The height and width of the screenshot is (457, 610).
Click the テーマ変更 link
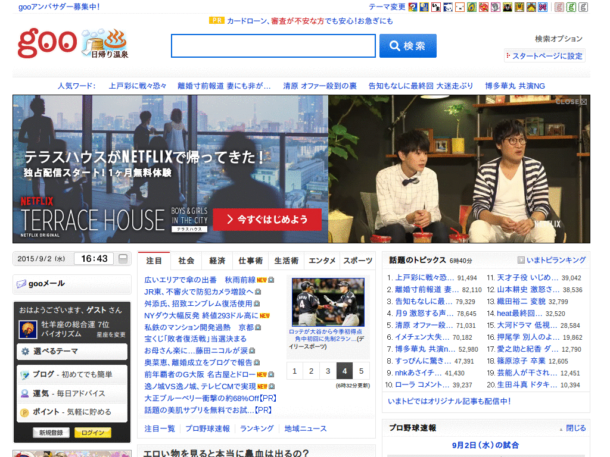tap(387, 7)
